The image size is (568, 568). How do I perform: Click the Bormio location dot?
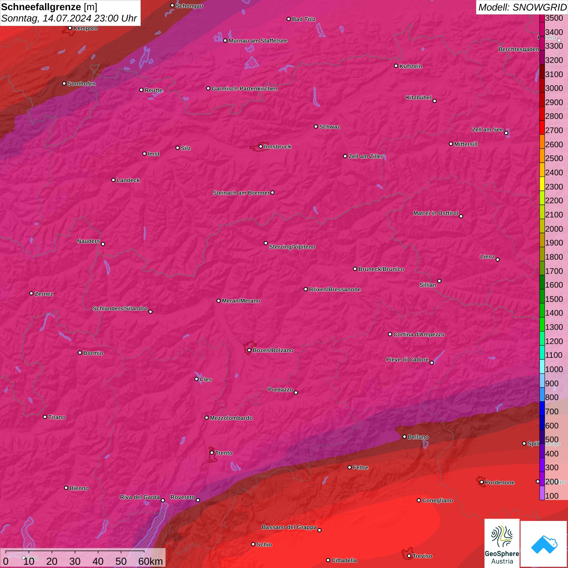(80, 353)
